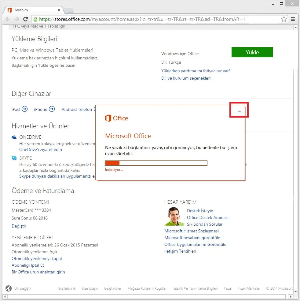Click the green Yükle button
This screenshot has width=300, height=301.
point(252,52)
